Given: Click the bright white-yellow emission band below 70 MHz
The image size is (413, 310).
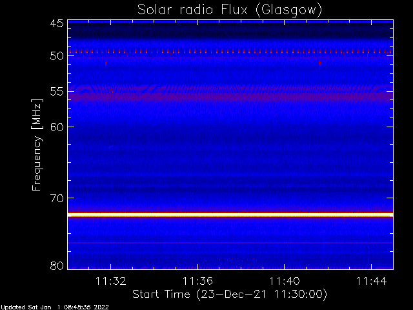Looking at the screenshot, I should point(230,215).
